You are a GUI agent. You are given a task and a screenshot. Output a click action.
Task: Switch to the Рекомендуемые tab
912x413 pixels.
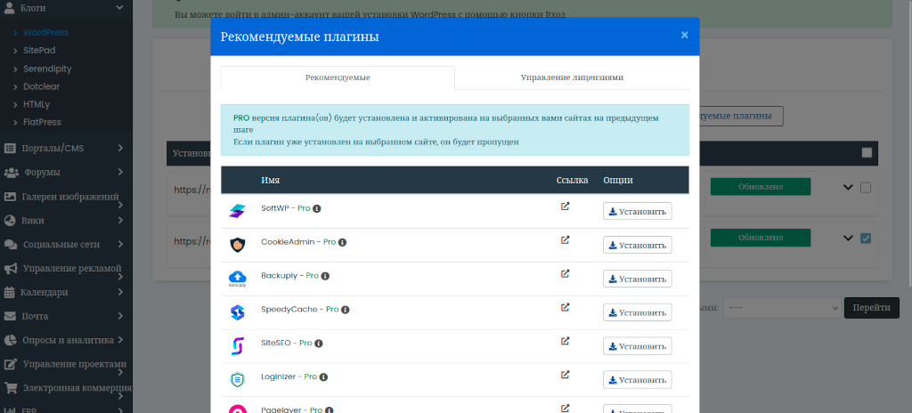(338, 77)
